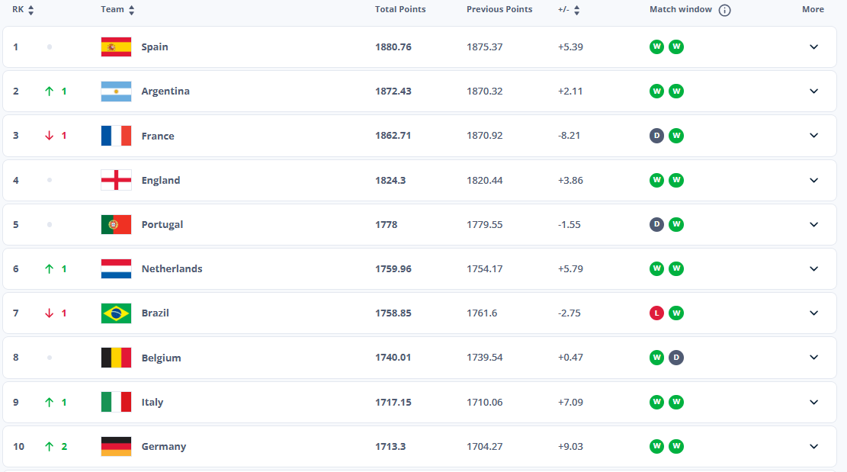Click the Previous Points column header
This screenshot has width=847, height=472.
pos(499,10)
